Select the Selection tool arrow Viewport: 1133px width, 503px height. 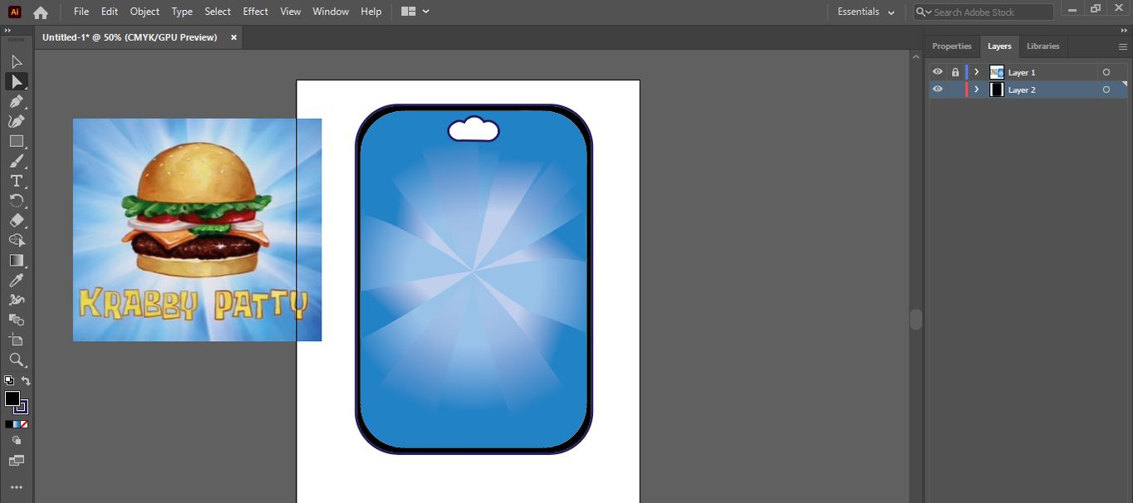point(17,61)
